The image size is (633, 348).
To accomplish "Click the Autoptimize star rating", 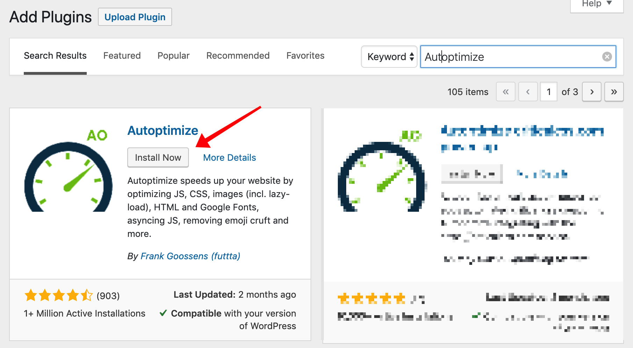I will point(58,296).
